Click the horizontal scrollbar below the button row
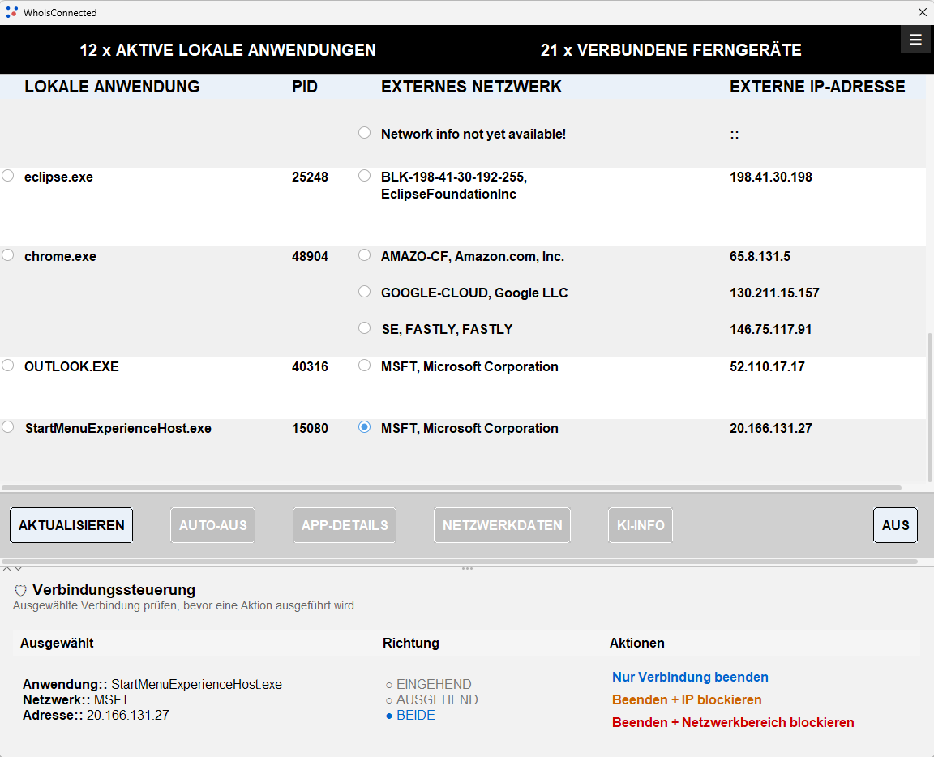Screen dimensions: 934x757 [459, 562]
